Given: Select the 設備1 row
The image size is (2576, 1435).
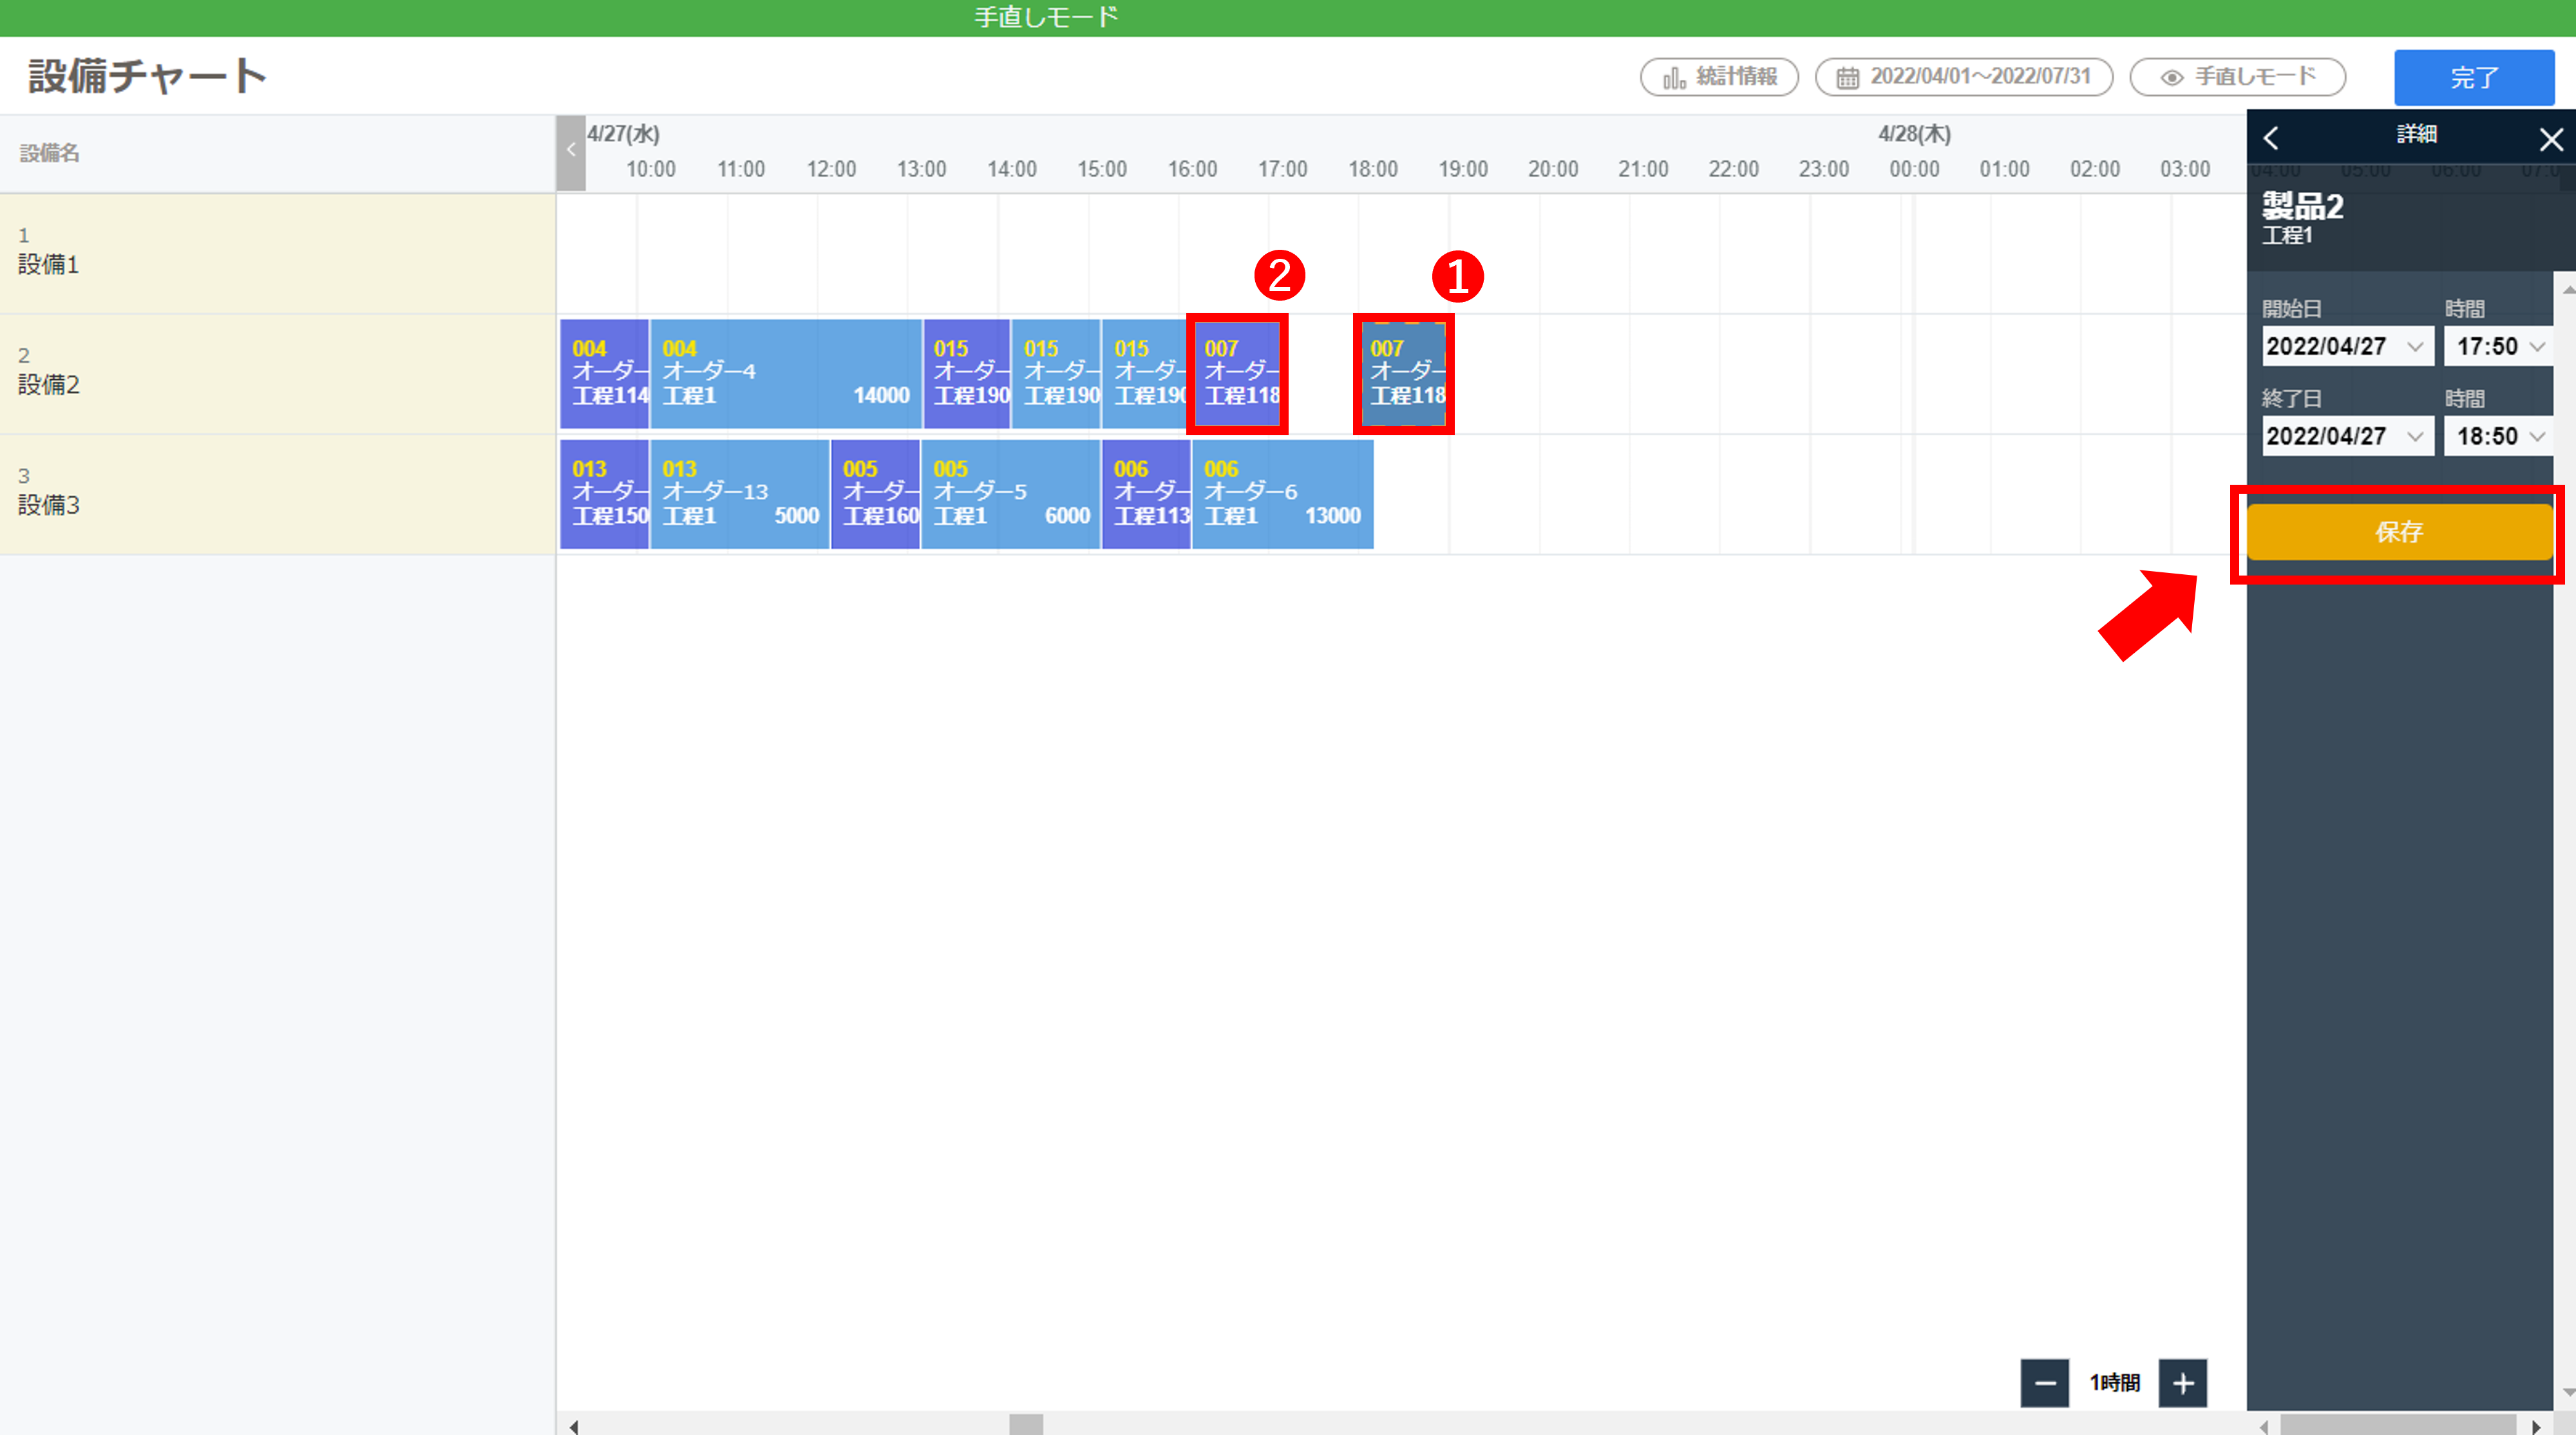Looking at the screenshot, I should pos(278,253).
